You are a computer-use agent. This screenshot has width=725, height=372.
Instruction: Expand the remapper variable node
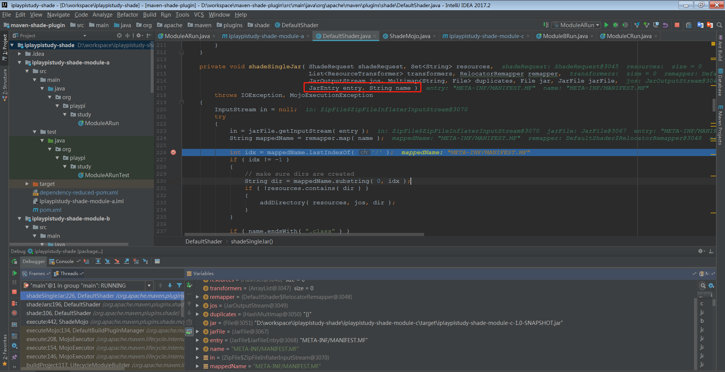pos(197,297)
